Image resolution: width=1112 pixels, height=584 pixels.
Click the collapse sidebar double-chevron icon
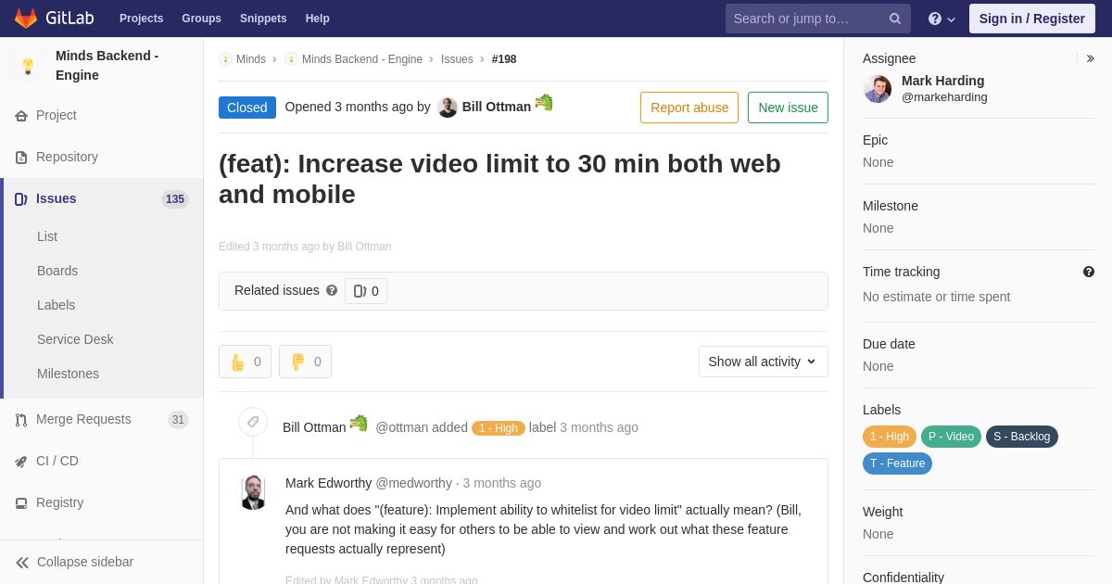(22, 563)
